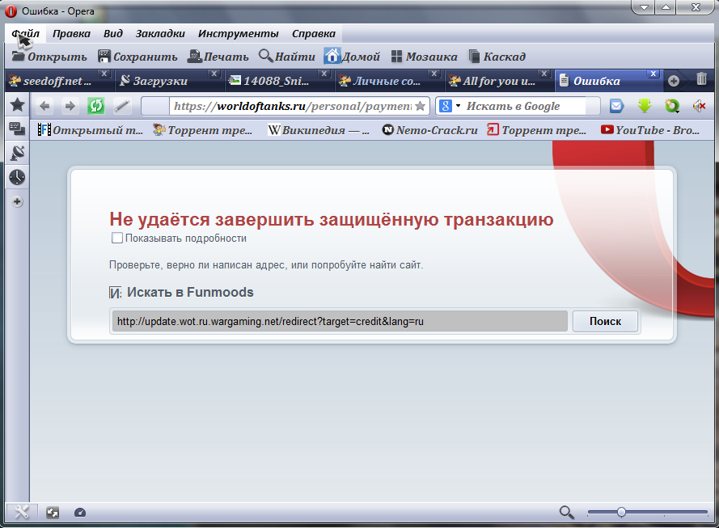This screenshot has height=528, width=719.
Task: Switch to the All for you u... tab
Action: pyautogui.click(x=499, y=81)
